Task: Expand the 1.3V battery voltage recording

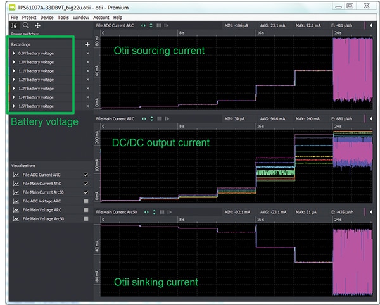Action: coord(14,89)
